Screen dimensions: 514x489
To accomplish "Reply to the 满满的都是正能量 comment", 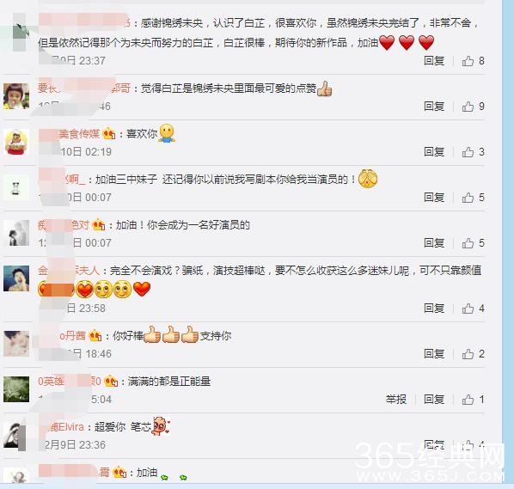I will [434, 400].
